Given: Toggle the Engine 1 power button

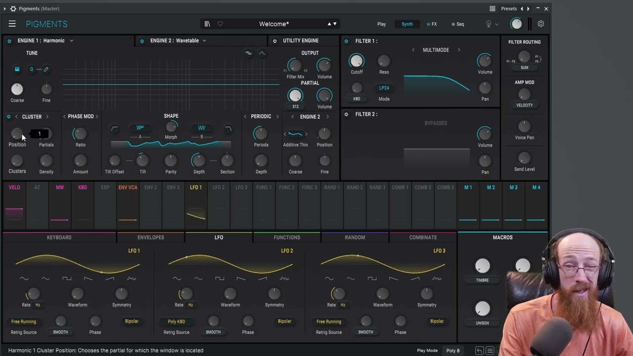Looking at the screenshot, I should pos(9,41).
